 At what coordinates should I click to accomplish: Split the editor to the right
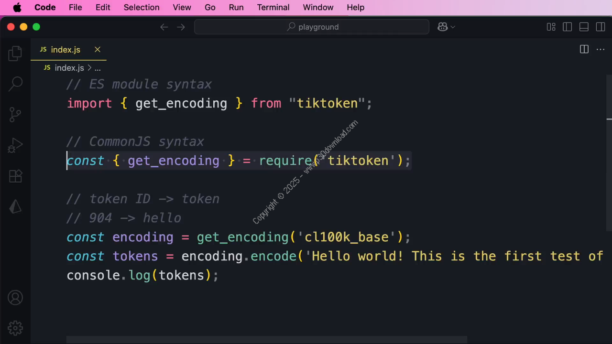click(584, 49)
